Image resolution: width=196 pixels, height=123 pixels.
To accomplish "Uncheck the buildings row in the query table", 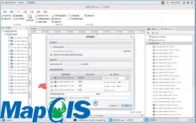I will (x=52, y=78).
